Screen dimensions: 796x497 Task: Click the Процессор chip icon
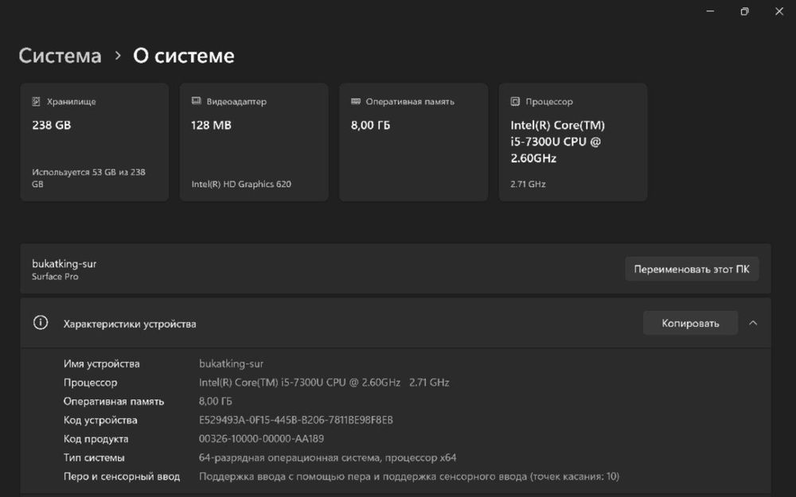[515, 102]
